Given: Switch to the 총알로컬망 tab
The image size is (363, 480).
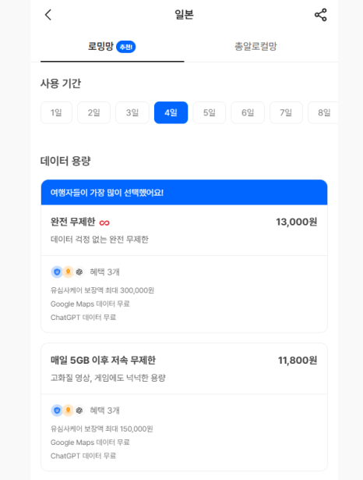Looking at the screenshot, I should point(256,47).
